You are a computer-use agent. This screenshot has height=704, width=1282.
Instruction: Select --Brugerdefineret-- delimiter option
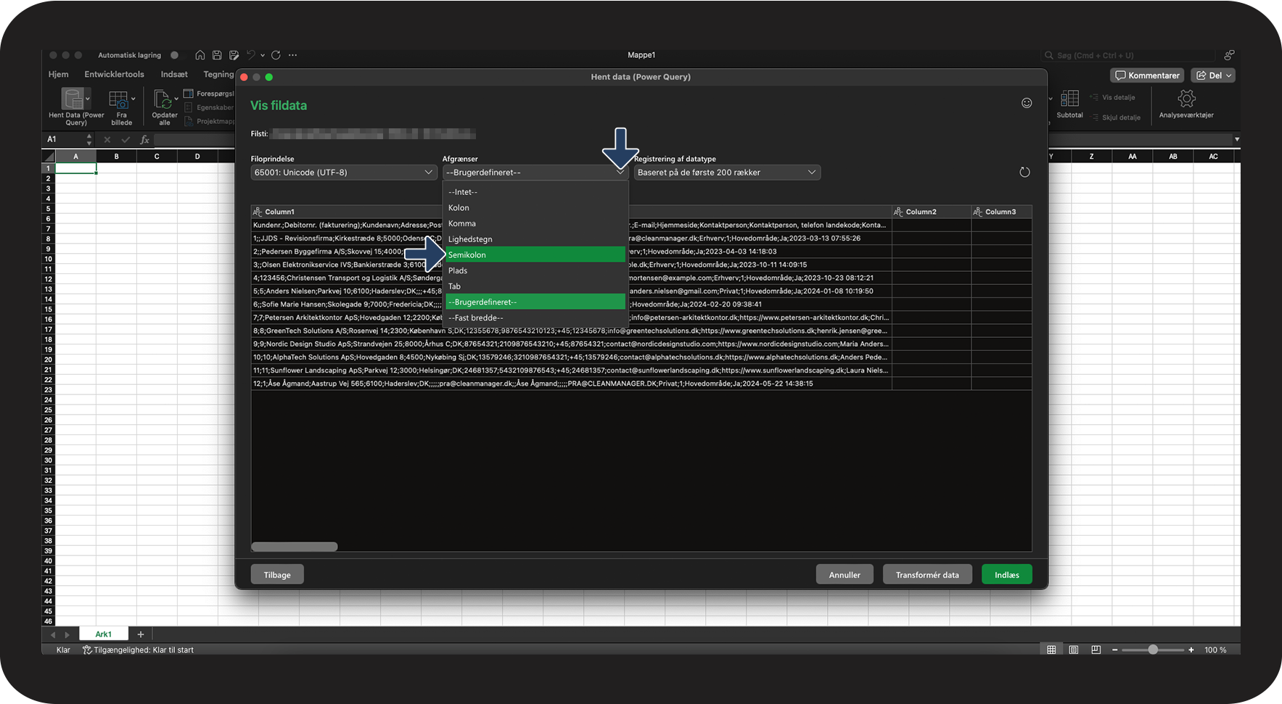535,302
